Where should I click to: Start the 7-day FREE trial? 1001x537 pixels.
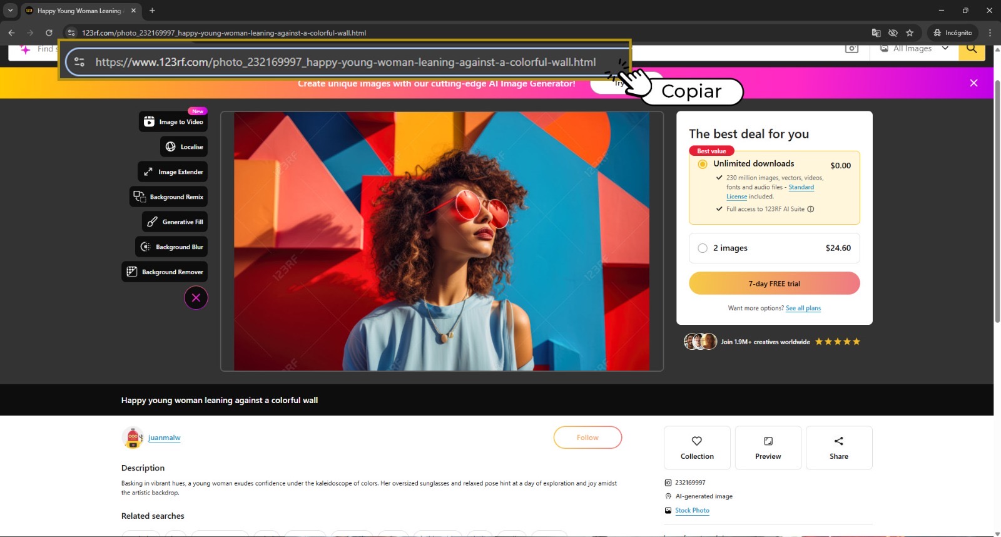[774, 284]
